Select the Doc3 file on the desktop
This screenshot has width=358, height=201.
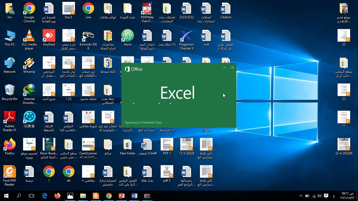click(69, 11)
